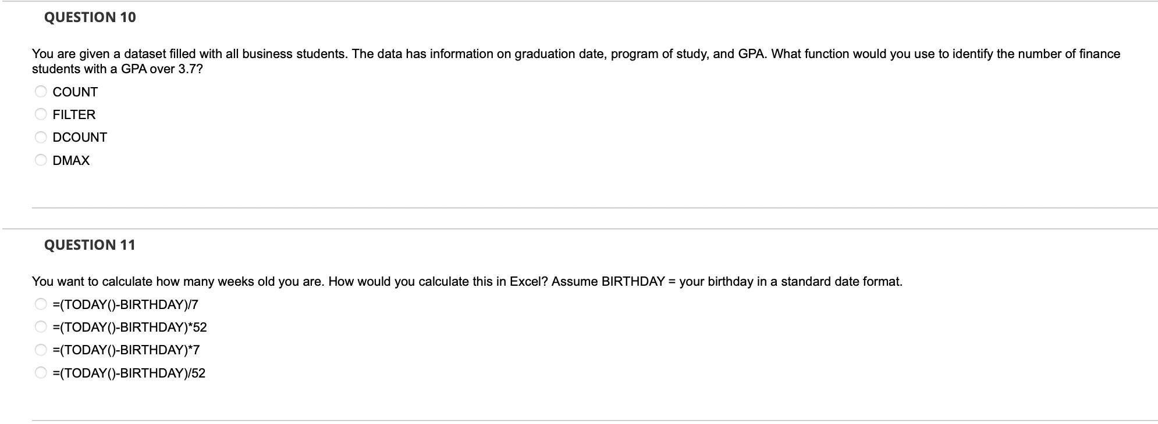1158x424 pixels.
Task: Mark the DMAX radio button
Action: (41, 160)
